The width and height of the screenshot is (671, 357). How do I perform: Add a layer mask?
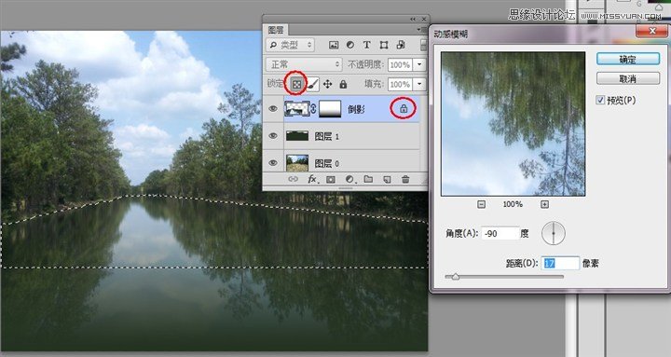[x=331, y=180]
